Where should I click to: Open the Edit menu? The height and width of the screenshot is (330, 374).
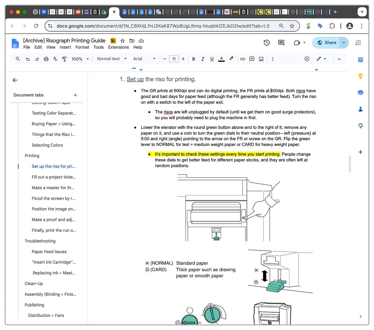click(x=38, y=47)
